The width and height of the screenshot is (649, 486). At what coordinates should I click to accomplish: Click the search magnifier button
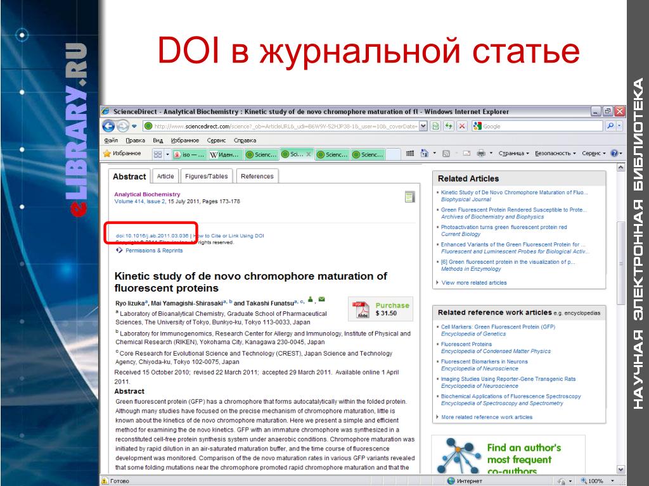click(610, 126)
